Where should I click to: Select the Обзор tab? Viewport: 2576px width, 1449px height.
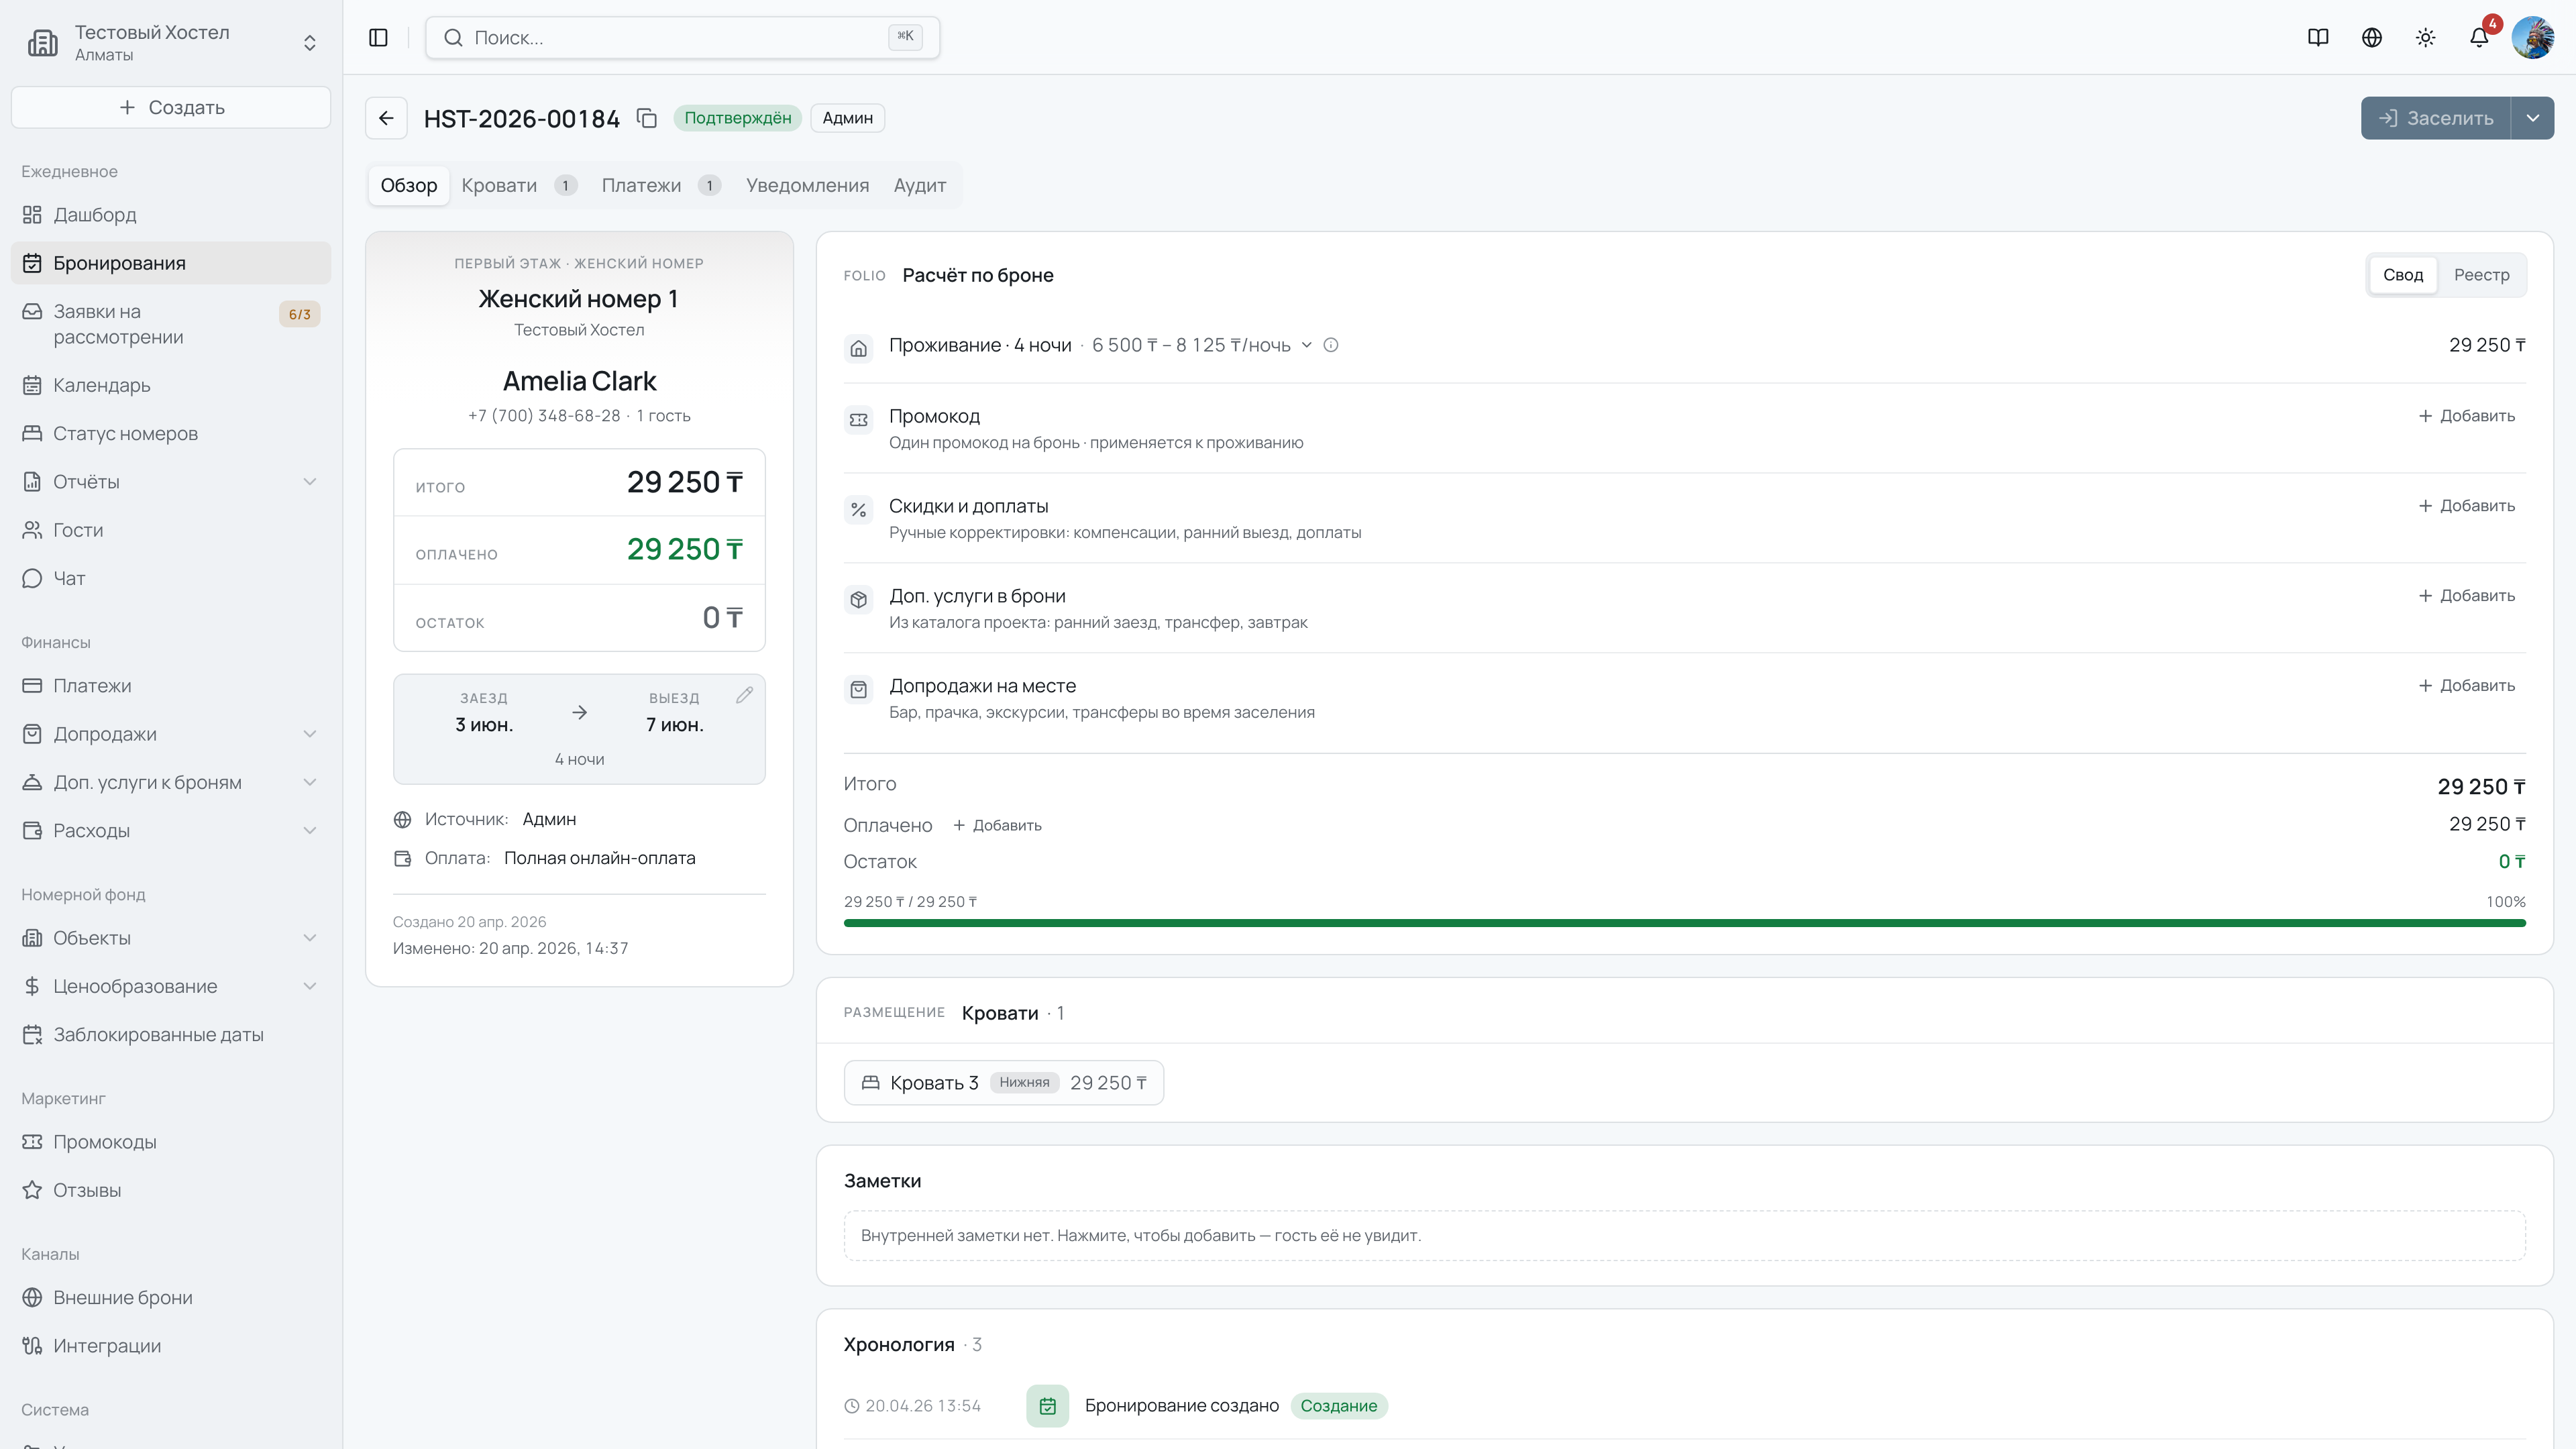[x=408, y=186]
